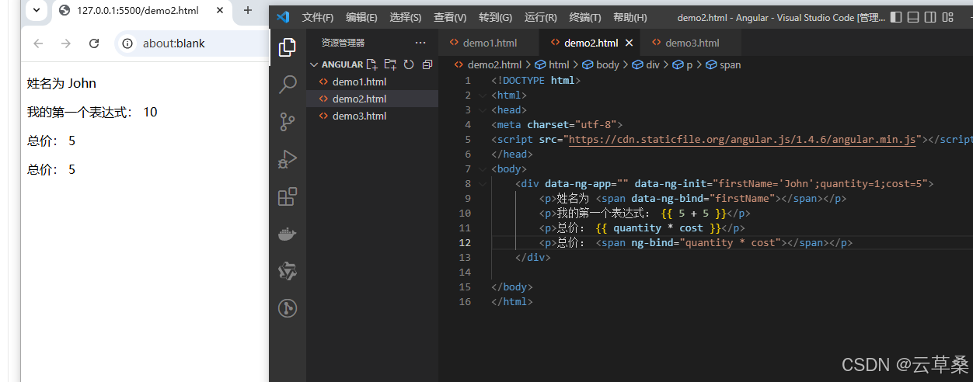Collapse the ANGULAR folder section
973x382 pixels.
pos(315,64)
